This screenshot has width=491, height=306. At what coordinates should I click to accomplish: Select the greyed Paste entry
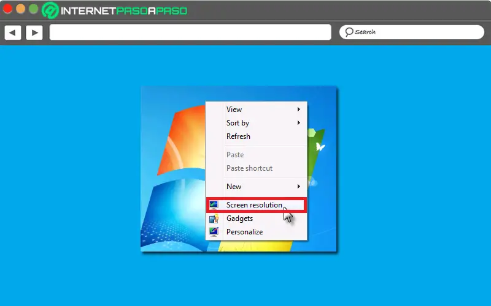pos(256,155)
